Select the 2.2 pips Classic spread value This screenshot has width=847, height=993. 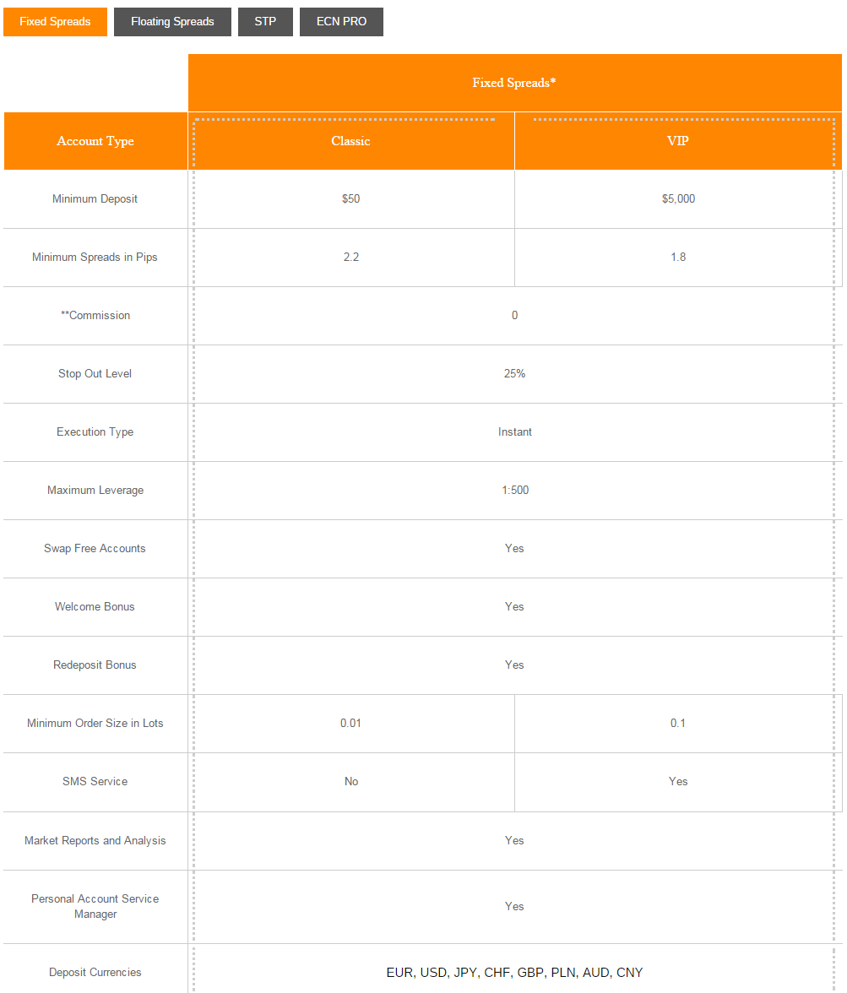[350, 257]
